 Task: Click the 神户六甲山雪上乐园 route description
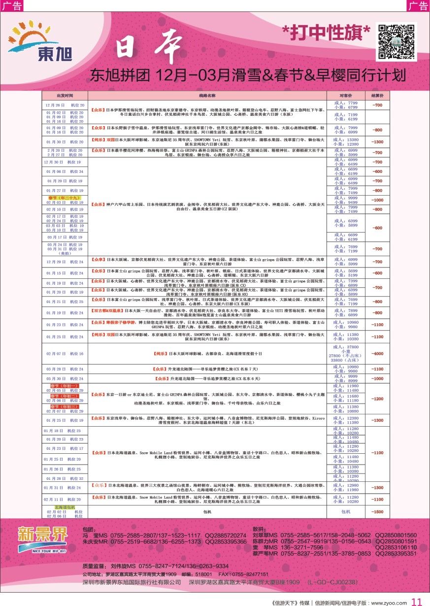207,206
